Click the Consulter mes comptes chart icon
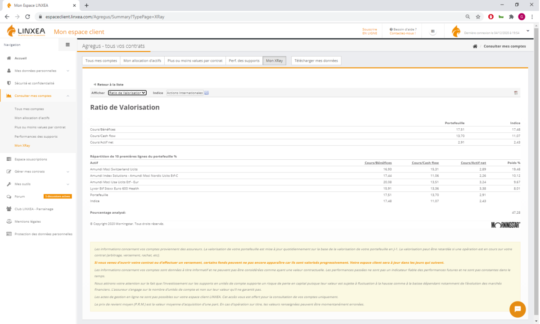This screenshot has height=324, width=540. click(9, 96)
